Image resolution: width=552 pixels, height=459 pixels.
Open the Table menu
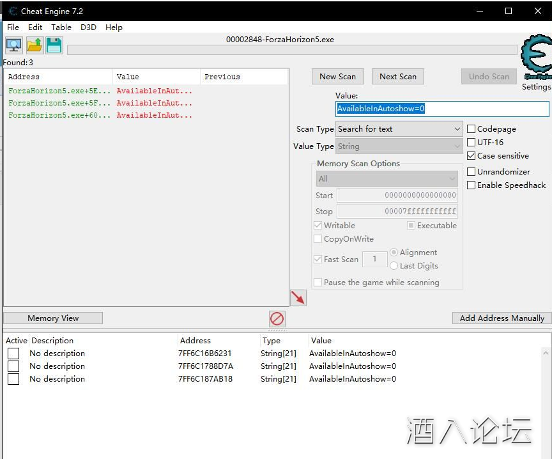[x=61, y=27]
